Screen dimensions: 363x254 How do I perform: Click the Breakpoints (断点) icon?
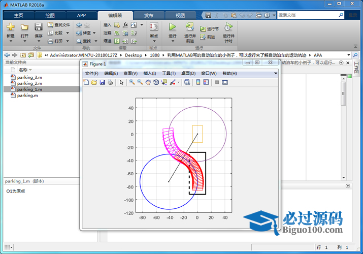tap(154, 27)
